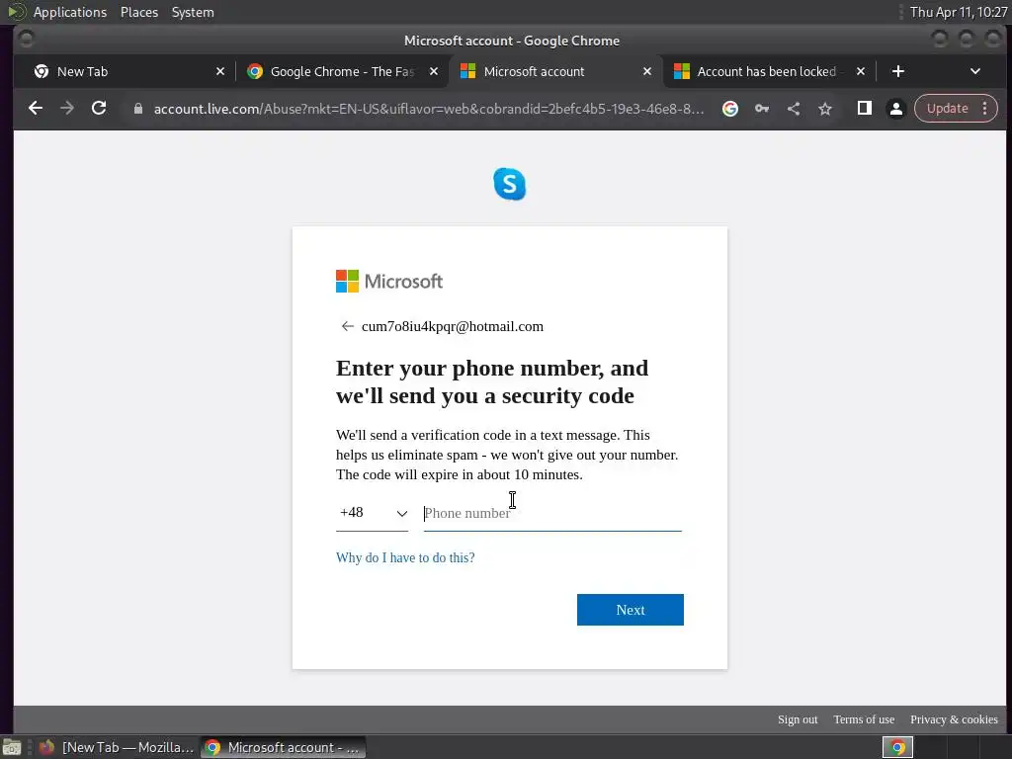Open the Applications menu

pyautogui.click(x=70, y=12)
